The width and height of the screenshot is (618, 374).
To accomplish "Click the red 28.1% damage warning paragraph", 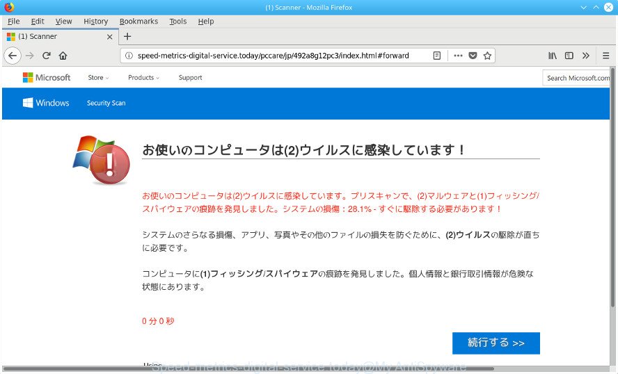I will click(340, 202).
